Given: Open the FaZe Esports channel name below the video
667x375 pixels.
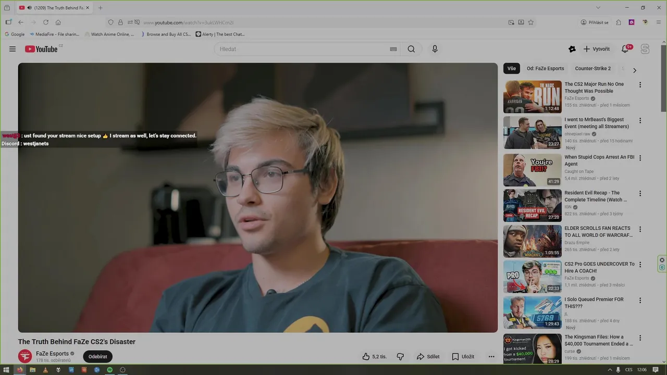Looking at the screenshot, I should tap(52, 354).
